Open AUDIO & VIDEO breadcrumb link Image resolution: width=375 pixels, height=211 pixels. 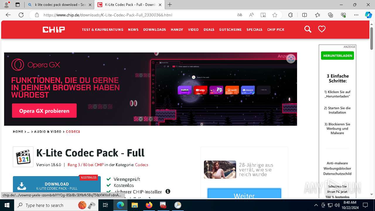coord(48,132)
